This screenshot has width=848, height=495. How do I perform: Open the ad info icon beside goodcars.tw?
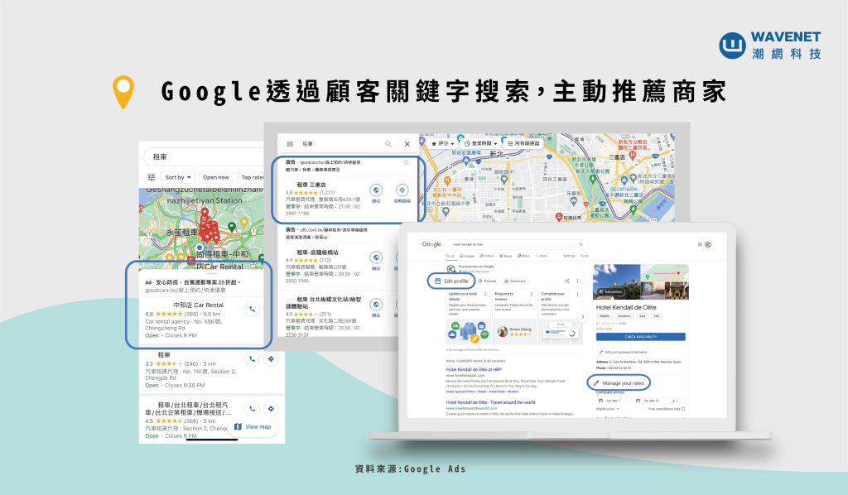coord(406,162)
